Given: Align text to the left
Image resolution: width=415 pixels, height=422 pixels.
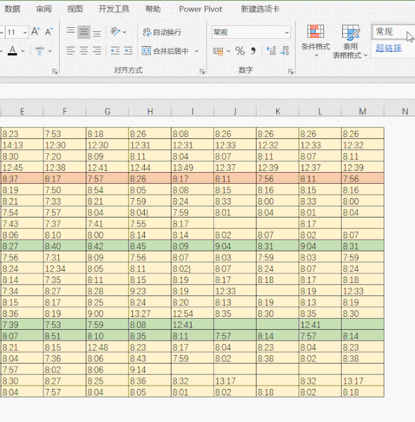Looking at the screenshot, I should pos(71,51).
